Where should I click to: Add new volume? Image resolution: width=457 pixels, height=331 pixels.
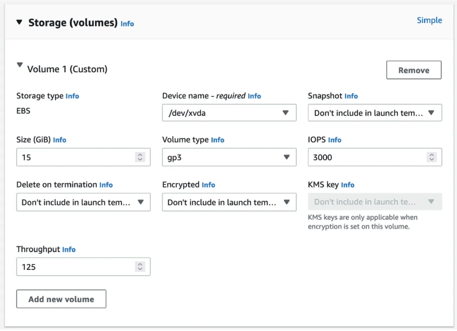61,299
